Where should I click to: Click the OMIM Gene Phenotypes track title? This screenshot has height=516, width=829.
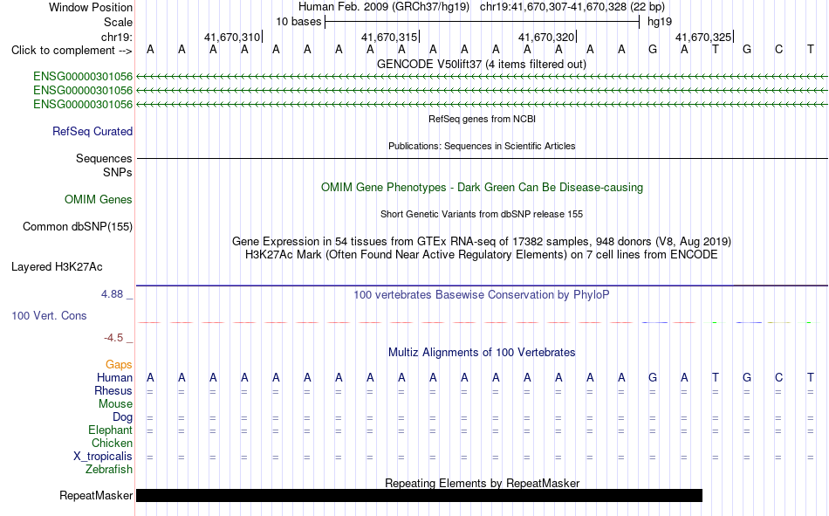pyautogui.click(x=482, y=188)
